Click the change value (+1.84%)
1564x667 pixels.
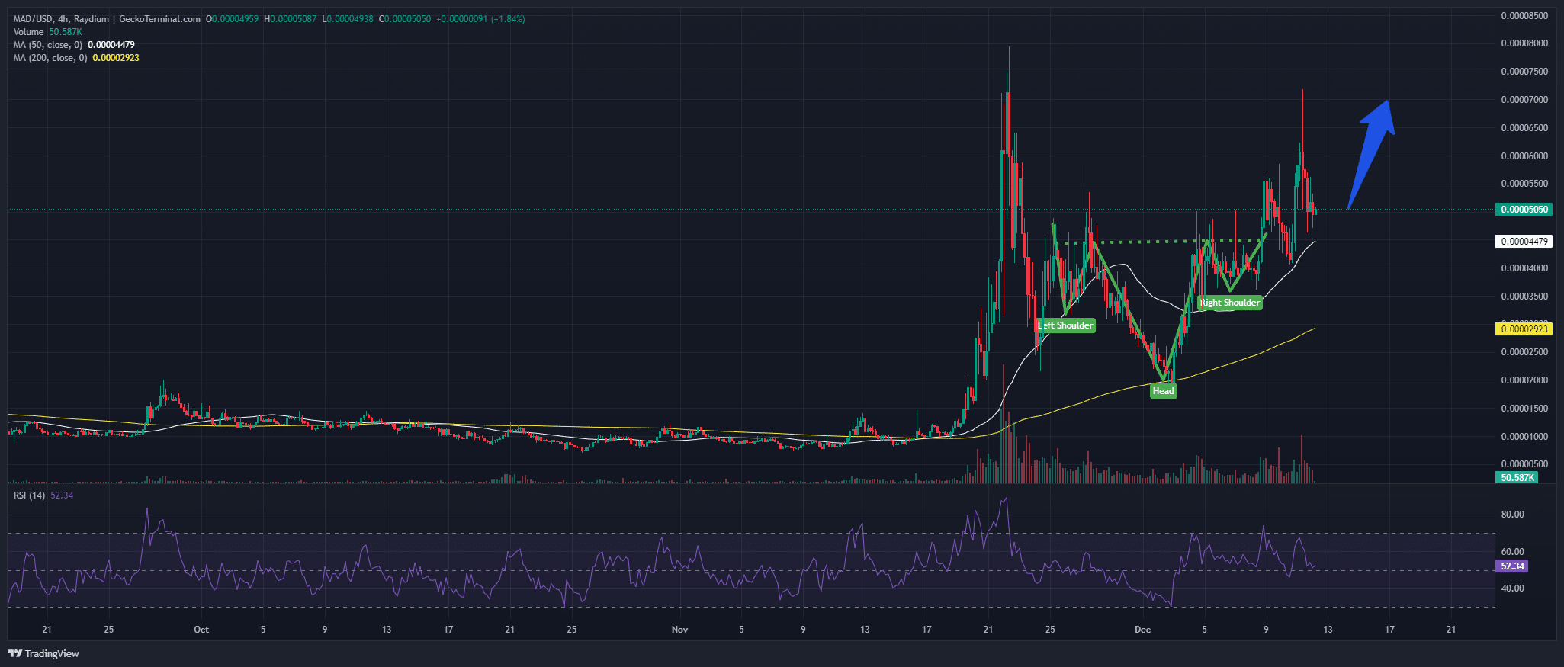click(507, 19)
